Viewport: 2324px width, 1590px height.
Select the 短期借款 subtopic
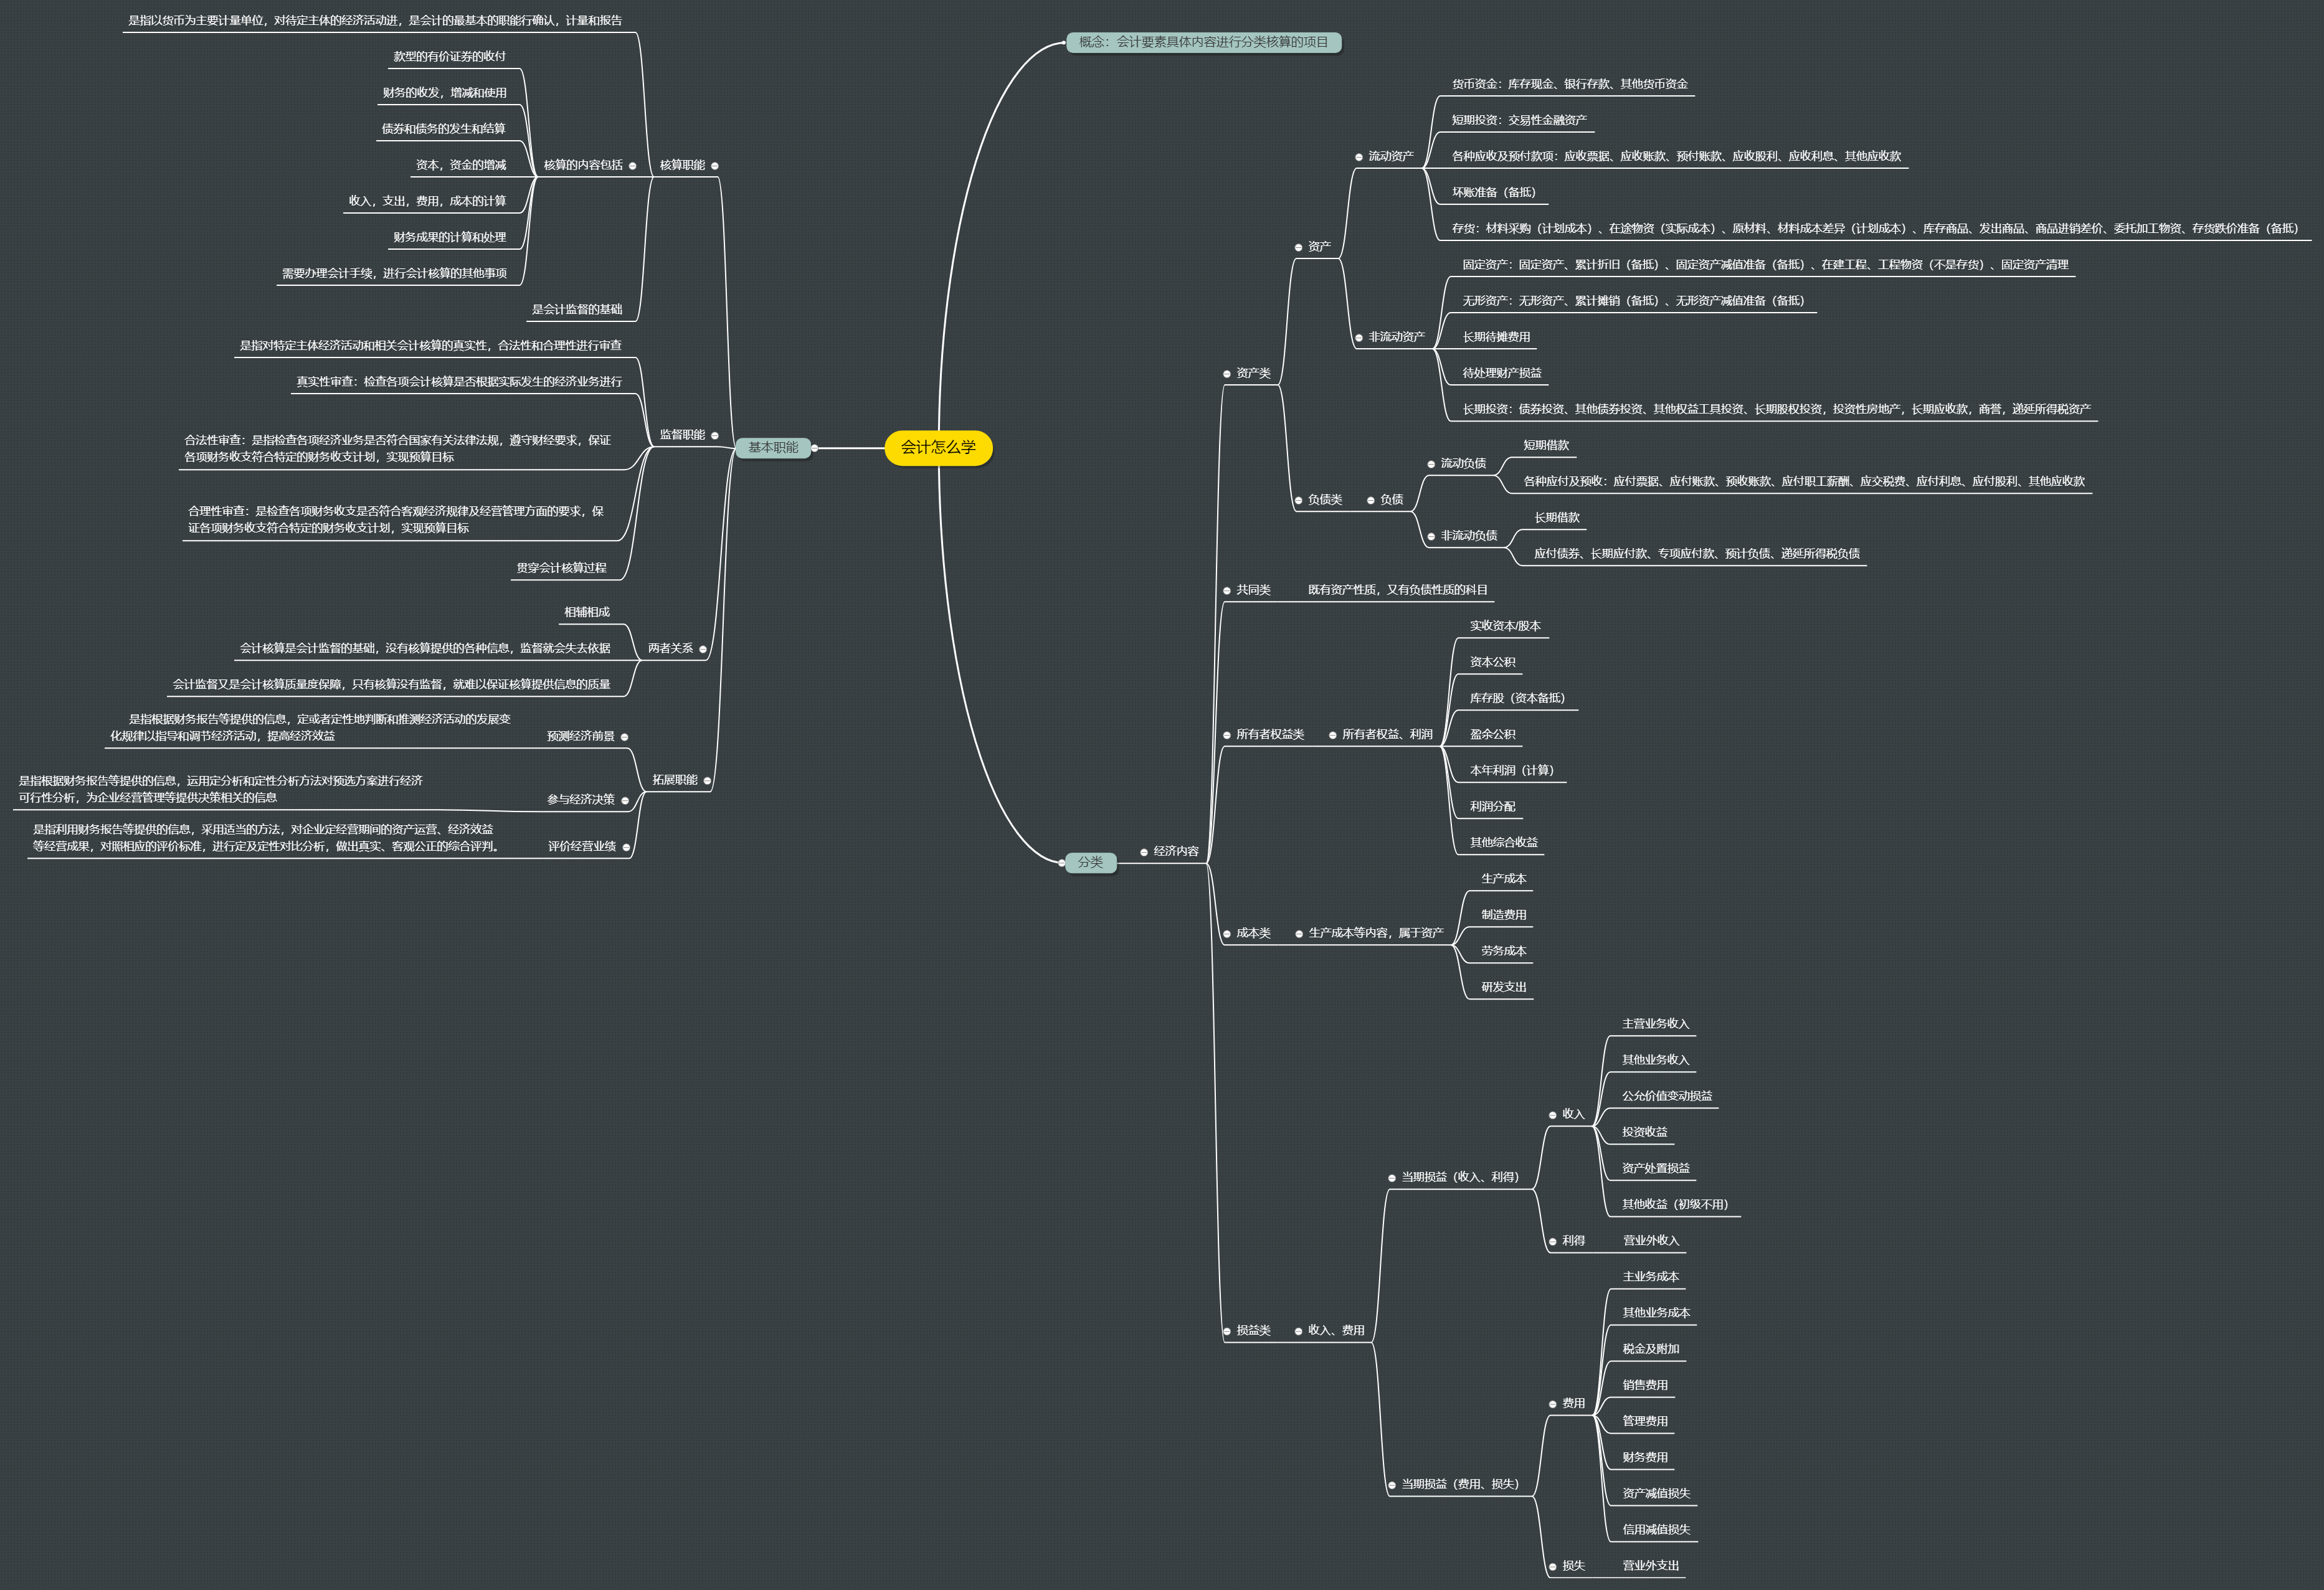point(1546,445)
